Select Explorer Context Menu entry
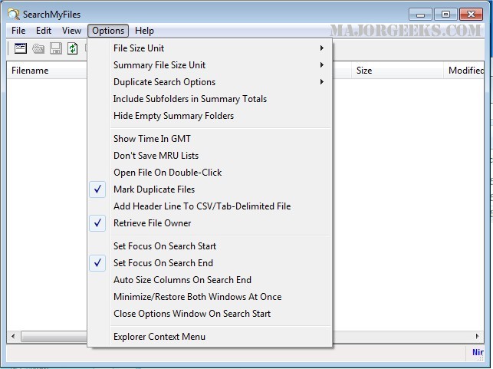Screen dimensions: 493x369 [210, 337]
